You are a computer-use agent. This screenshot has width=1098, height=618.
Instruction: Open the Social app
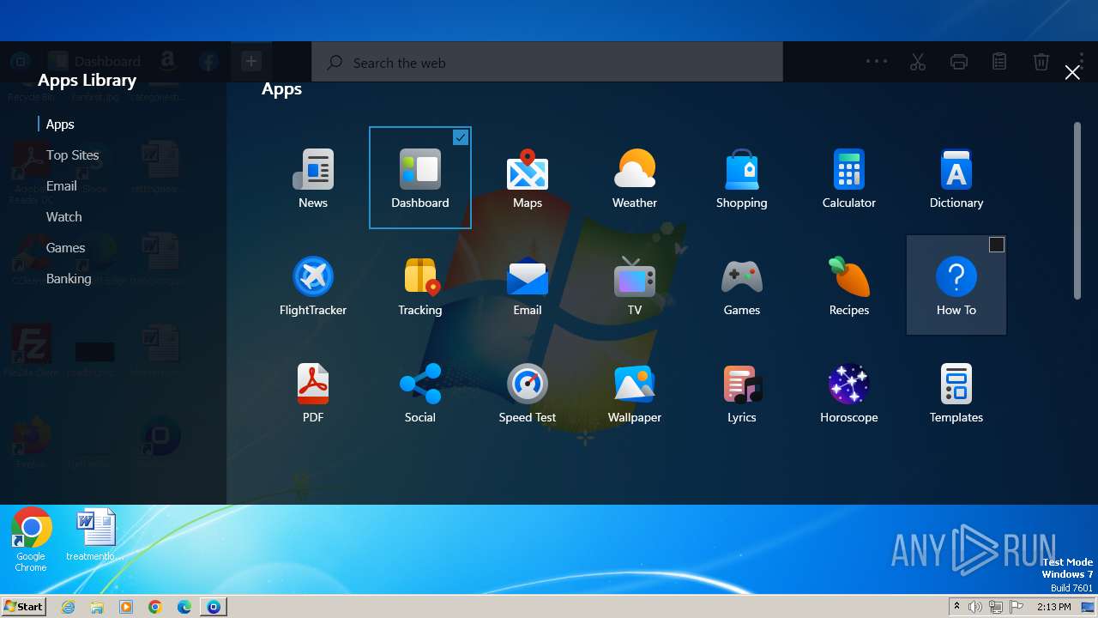click(x=420, y=393)
